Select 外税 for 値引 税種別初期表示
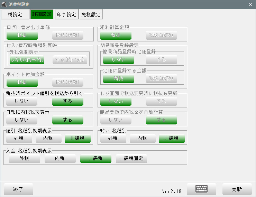 [19, 139]
